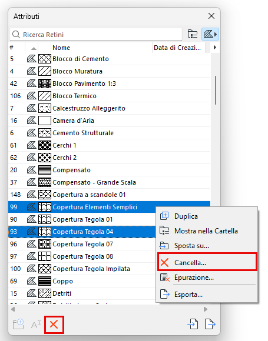
Task: Choose Sposta su... from context menu
Action: (207, 246)
